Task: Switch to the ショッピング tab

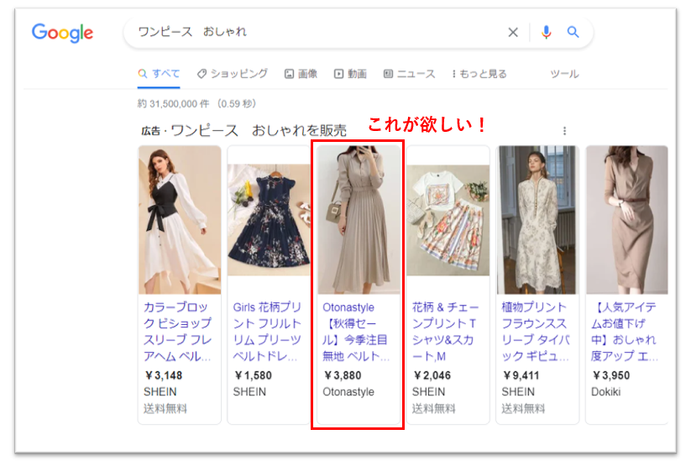Action: pyautogui.click(x=233, y=74)
